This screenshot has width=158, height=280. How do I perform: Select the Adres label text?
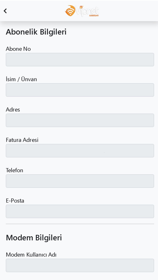point(13,109)
